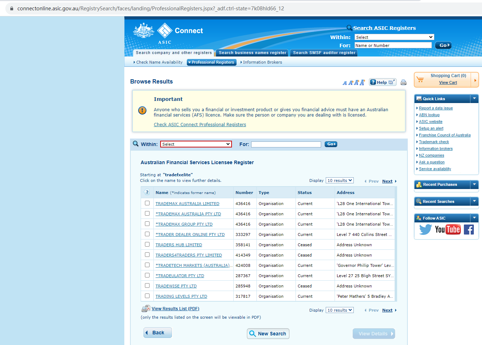Click the site lock icon in address bar
482x345 pixels.
[12, 9]
